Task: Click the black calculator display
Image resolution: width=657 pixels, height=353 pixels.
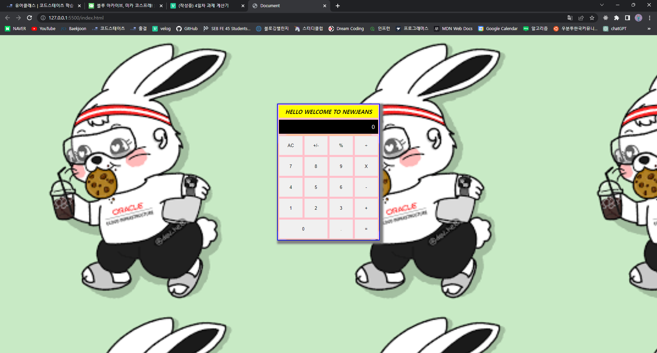Action: click(328, 127)
